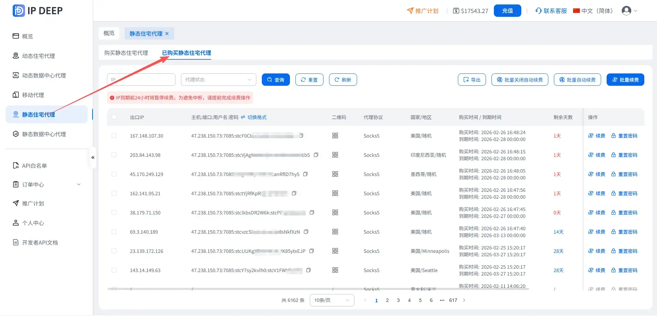Switch to 购买静态住宅代理 tab
Image resolution: width=657 pixels, height=316 pixels.
126,53
